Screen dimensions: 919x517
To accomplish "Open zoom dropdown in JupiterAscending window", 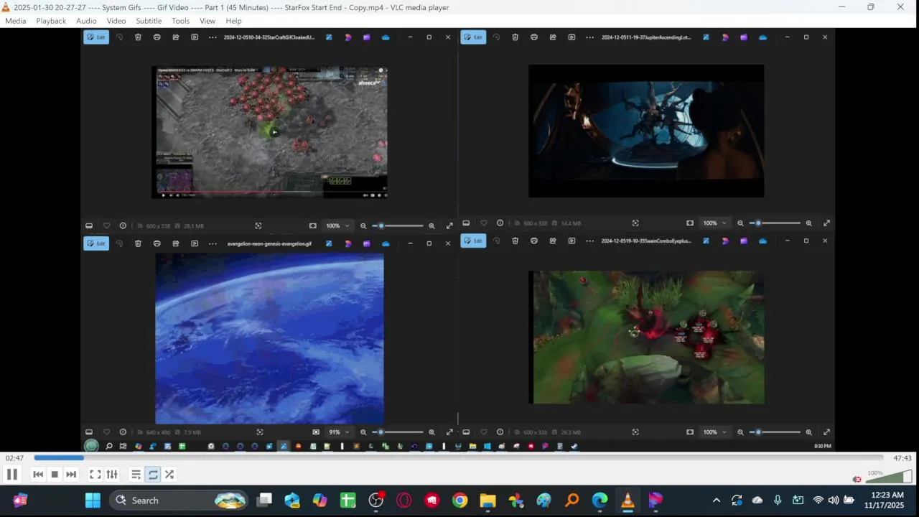I will [714, 223].
